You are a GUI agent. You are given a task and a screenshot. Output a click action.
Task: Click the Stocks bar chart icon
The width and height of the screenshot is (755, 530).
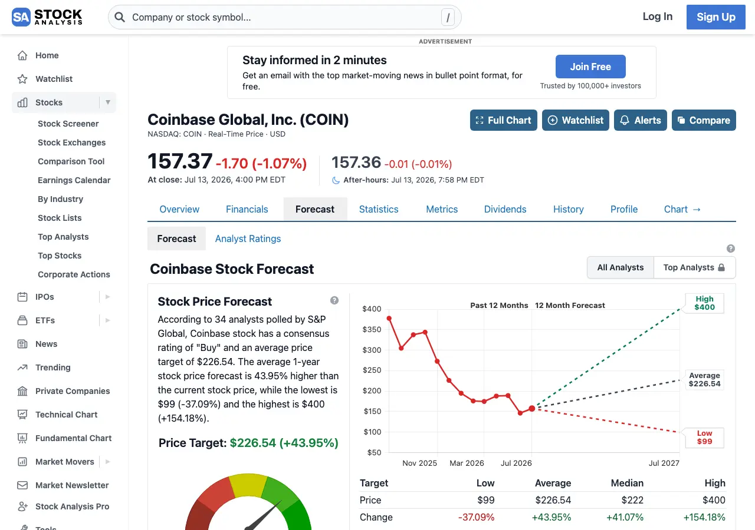click(22, 102)
